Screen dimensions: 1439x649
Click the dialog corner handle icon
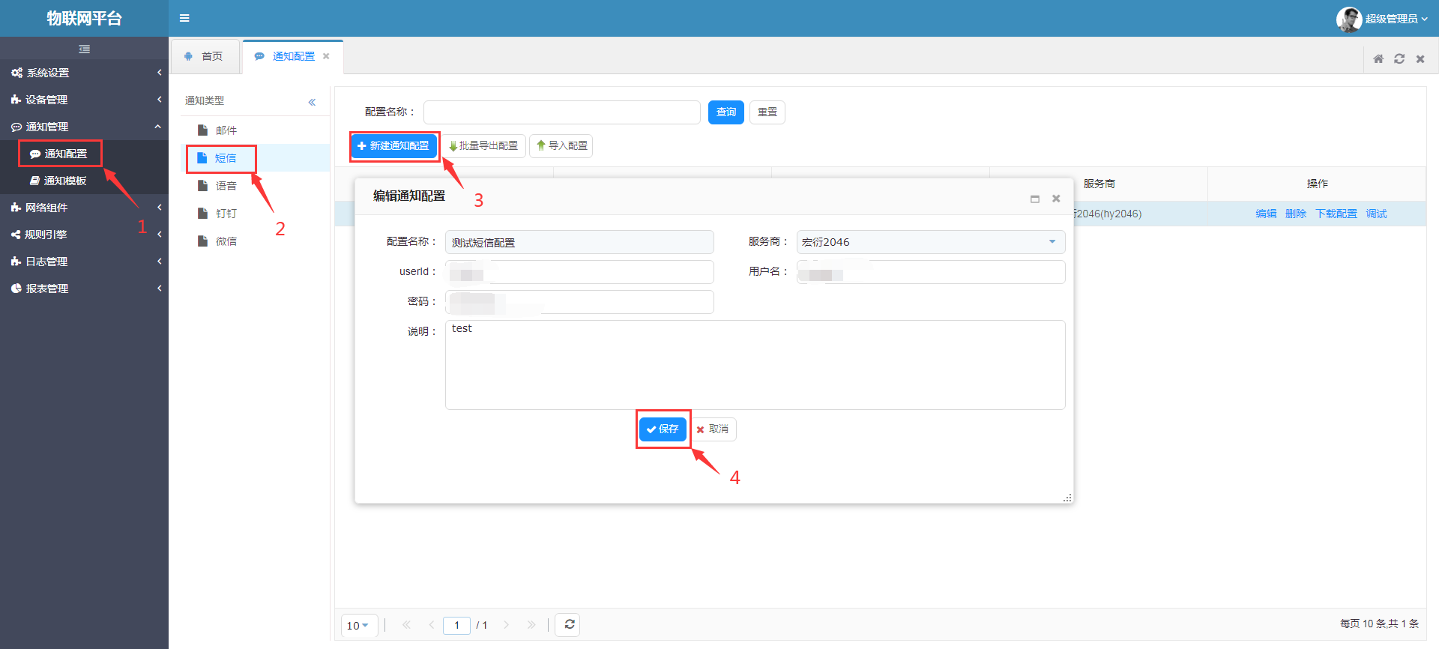pyautogui.click(x=1067, y=498)
